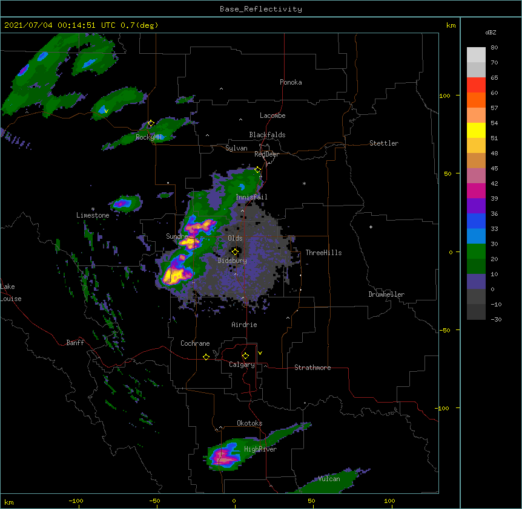The height and width of the screenshot is (509, 522).
Task: Click the HighRiver label
Action: click(x=260, y=449)
